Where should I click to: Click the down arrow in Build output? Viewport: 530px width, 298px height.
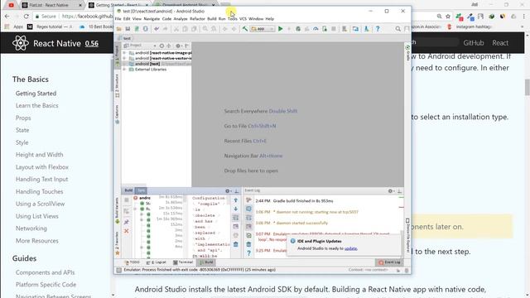(x=235, y=209)
